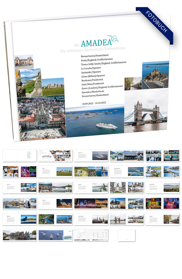Click the text 'Tresco Scilly-Inseln/England, Großbritannien'
The height and width of the screenshot is (279, 182).
coord(104,63)
